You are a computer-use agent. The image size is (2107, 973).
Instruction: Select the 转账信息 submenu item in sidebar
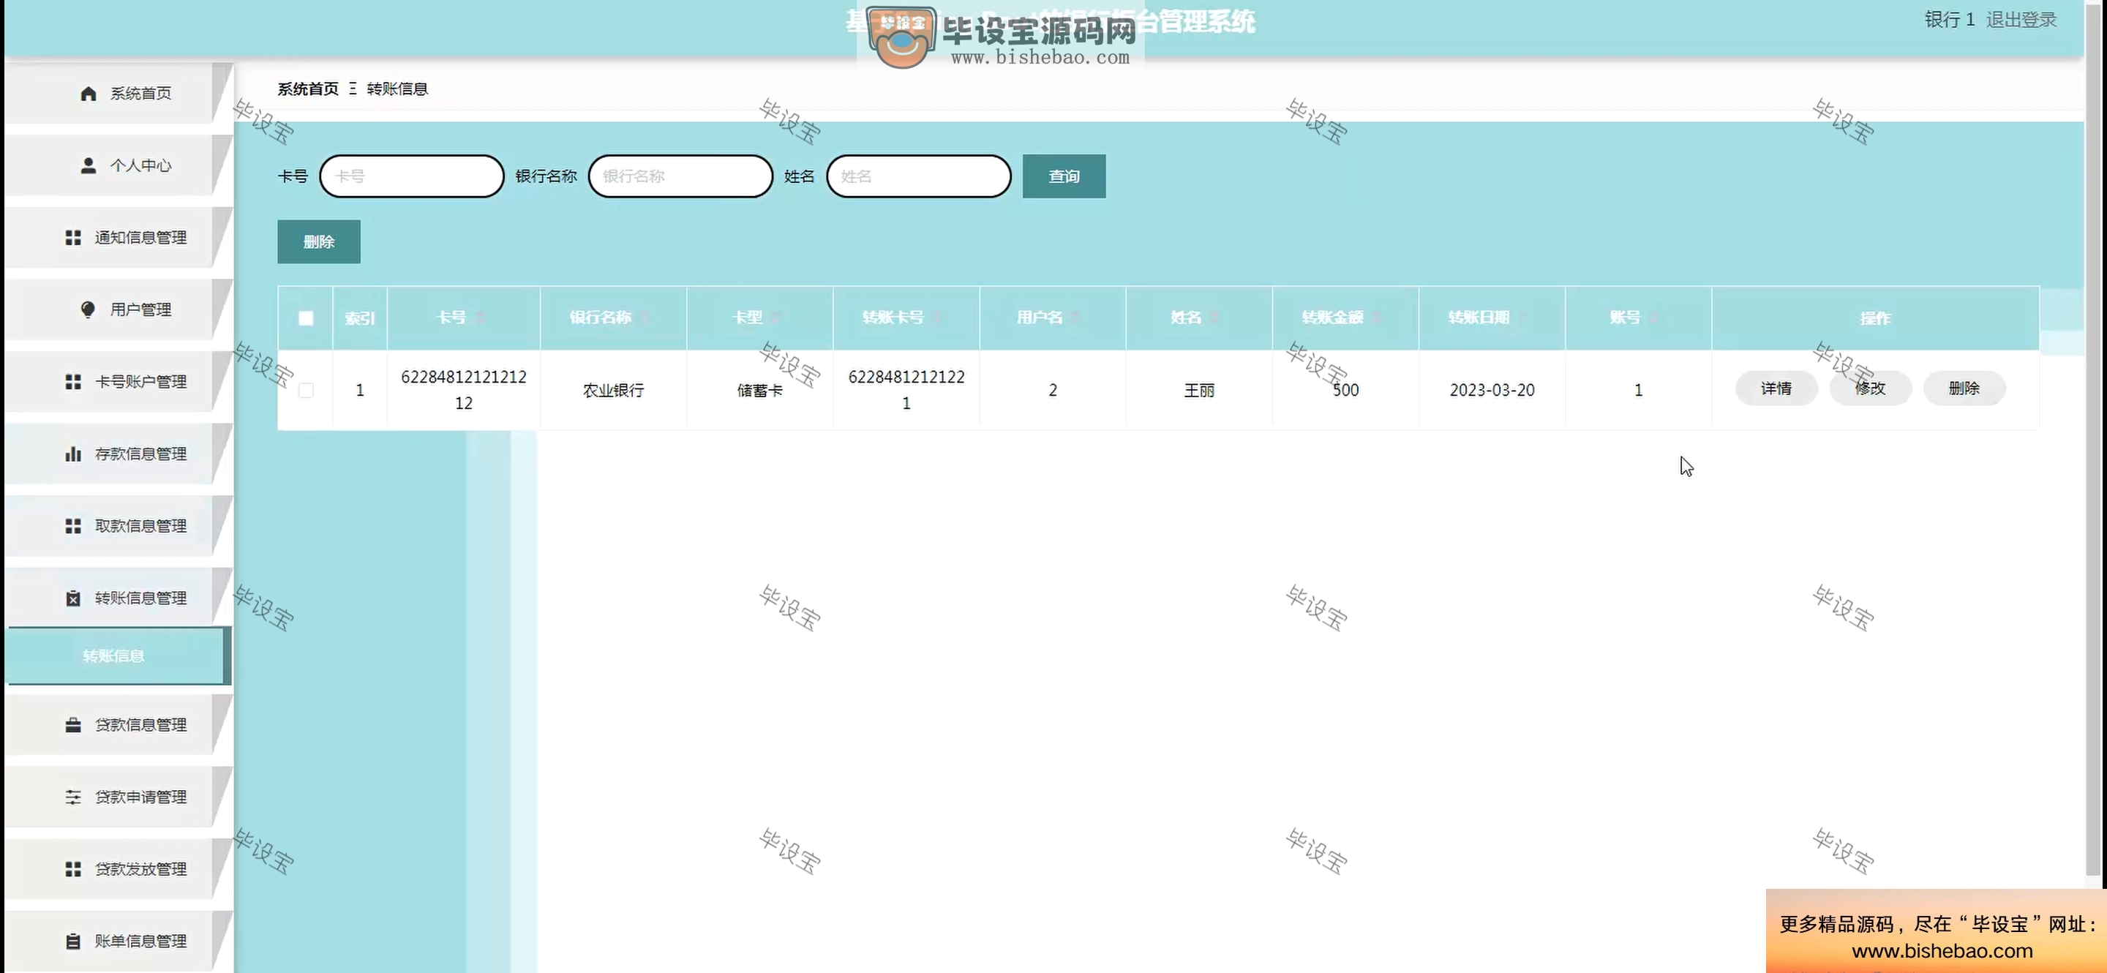pos(115,655)
